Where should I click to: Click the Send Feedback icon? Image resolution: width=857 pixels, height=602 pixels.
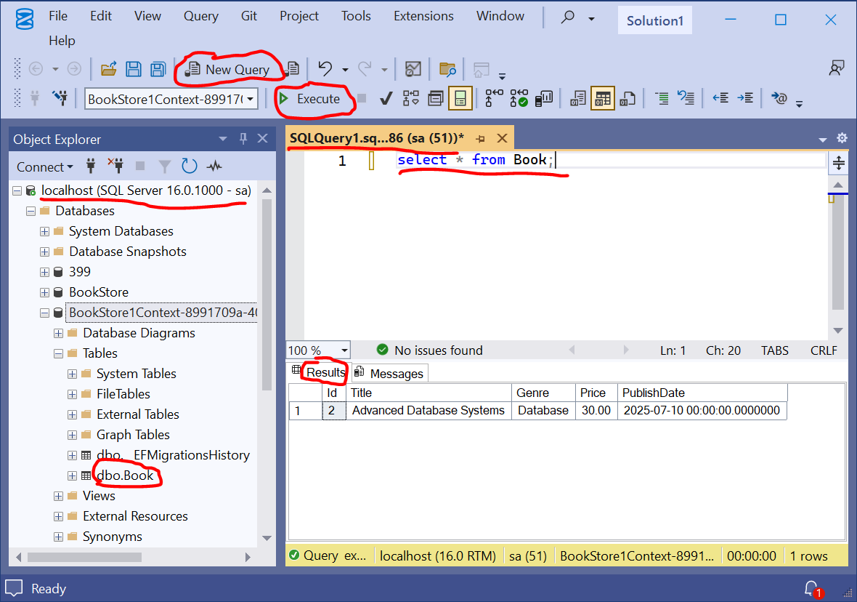pyautogui.click(x=836, y=68)
